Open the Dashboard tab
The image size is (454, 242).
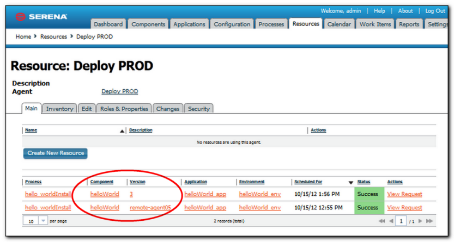pyautogui.click(x=108, y=24)
